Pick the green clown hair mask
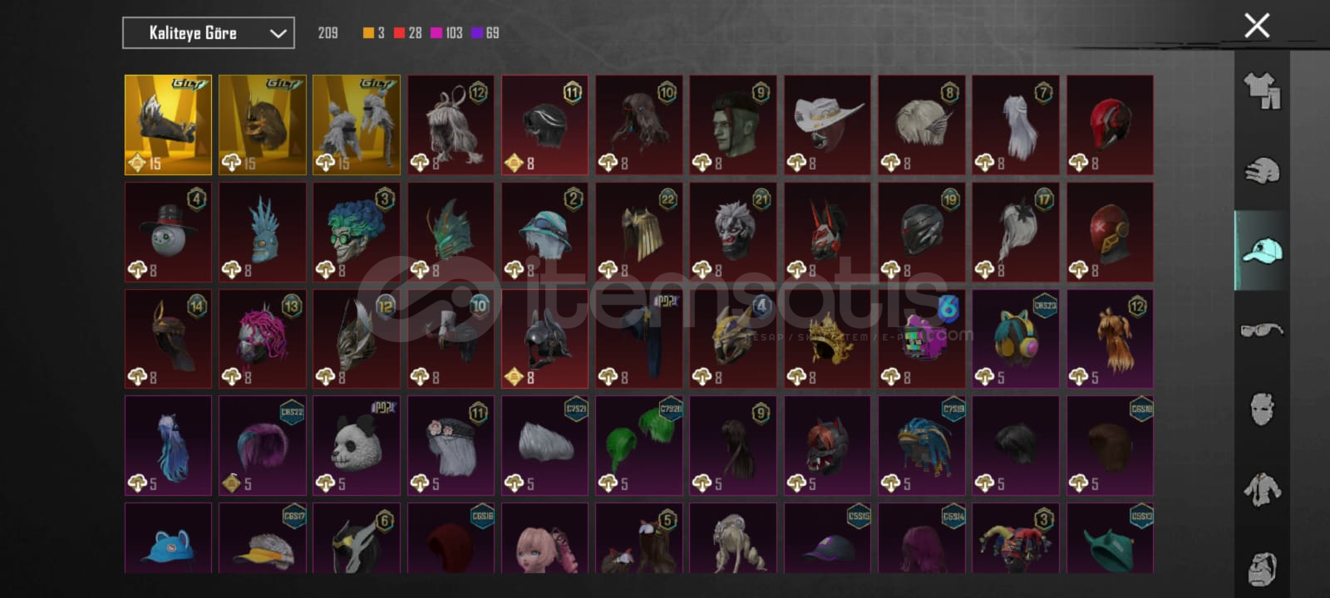This screenshot has width=1330, height=598. 357,232
